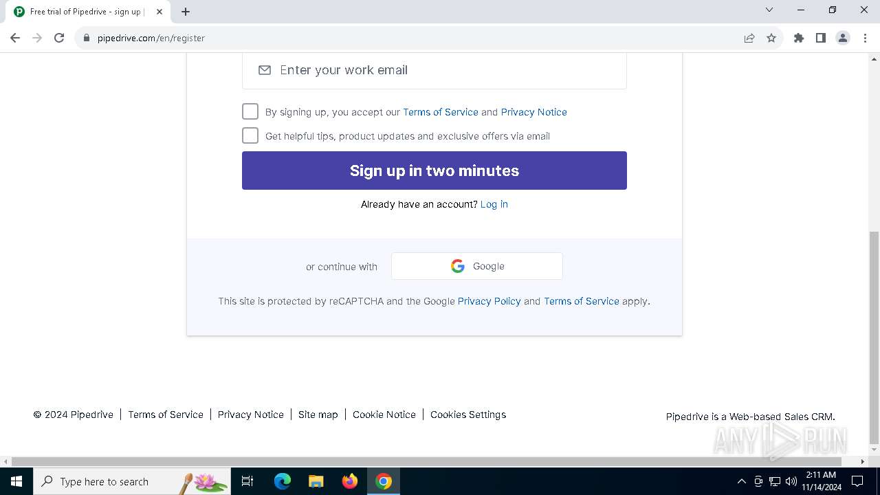The width and height of the screenshot is (880, 495).
Task: Continue with Google button
Action: pyautogui.click(x=477, y=266)
